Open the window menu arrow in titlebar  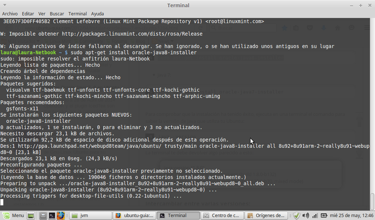(x=350, y=5)
